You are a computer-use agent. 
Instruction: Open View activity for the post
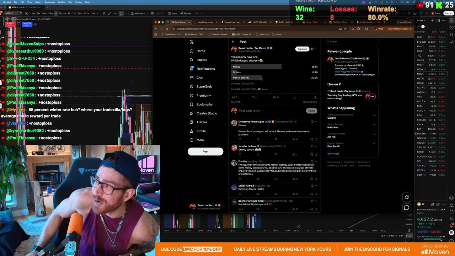pyautogui.click(x=310, y=102)
